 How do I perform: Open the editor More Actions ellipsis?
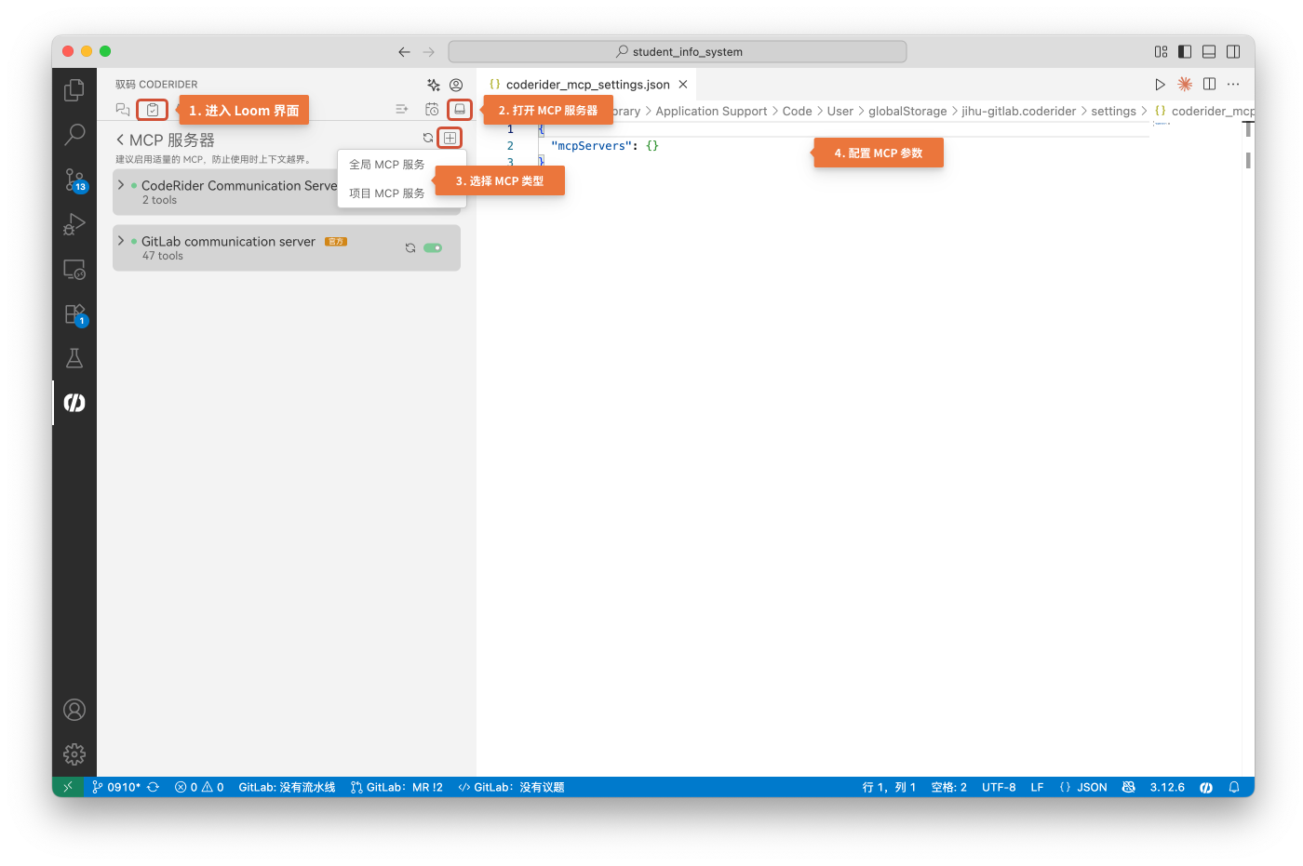tap(1233, 84)
